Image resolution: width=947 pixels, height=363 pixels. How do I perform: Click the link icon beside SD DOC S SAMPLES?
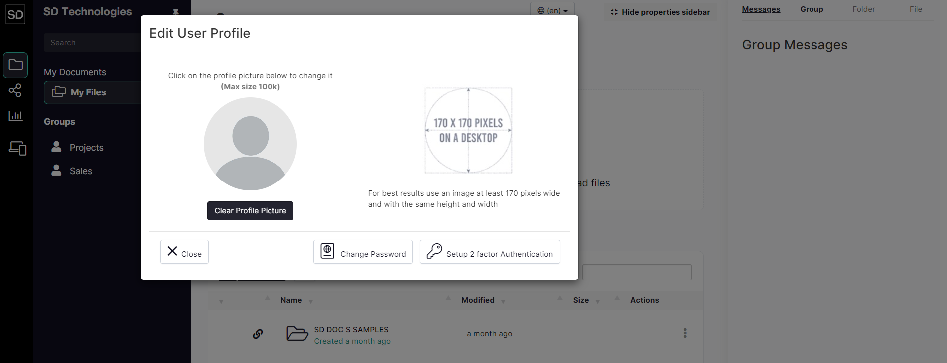258,334
